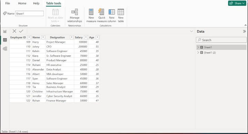Click the cell Alexender
This screenshot has width=248, height=134.
click(x=38, y=69)
